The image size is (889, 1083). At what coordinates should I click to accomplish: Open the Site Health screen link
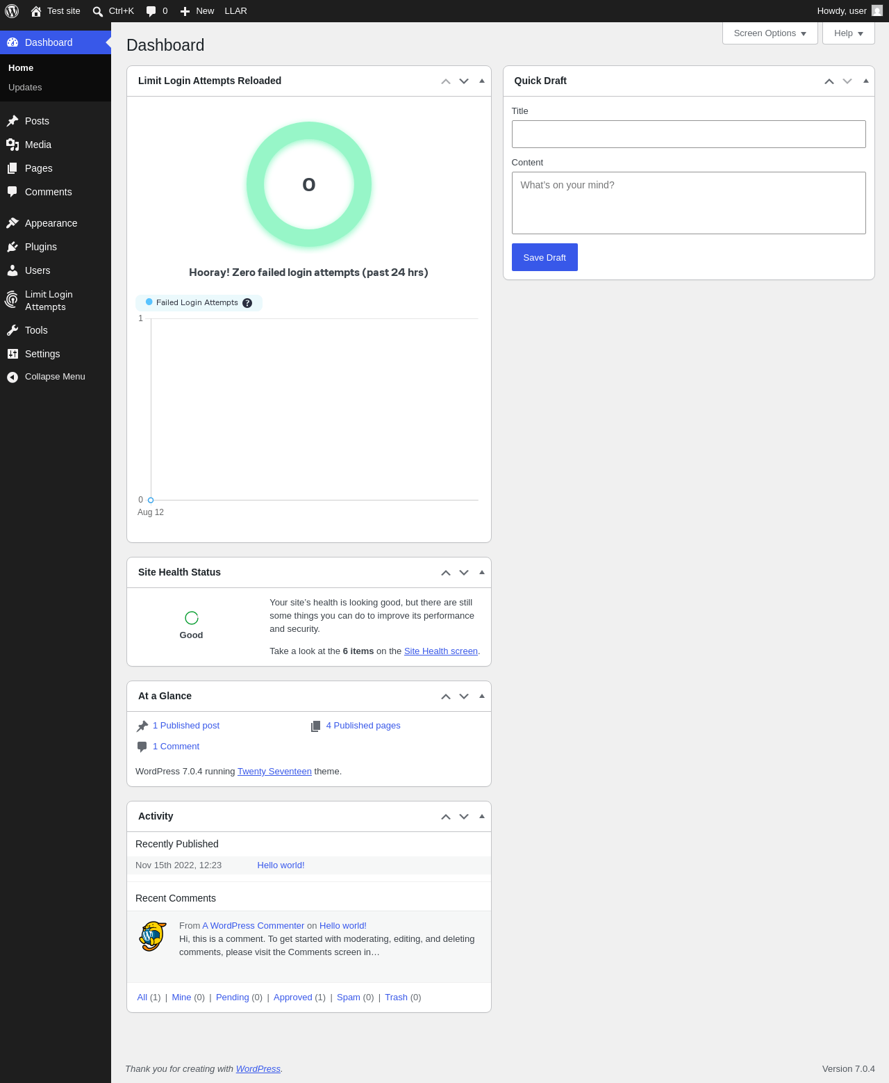[441, 651]
